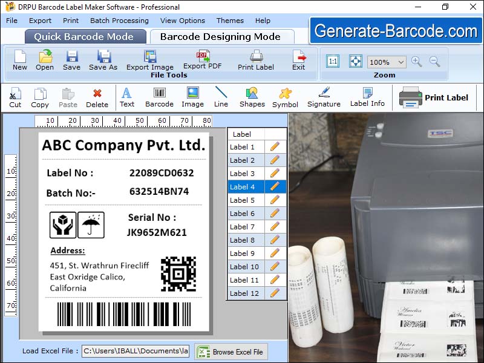Open the Batch Processing menu

click(x=119, y=21)
